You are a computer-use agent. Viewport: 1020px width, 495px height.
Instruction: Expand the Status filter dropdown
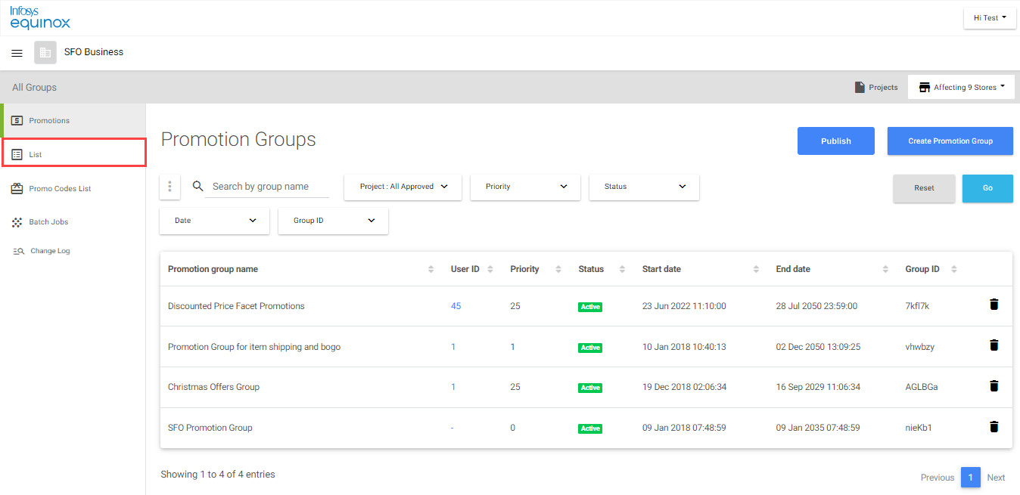pyautogui.click(x=644, y=187)
